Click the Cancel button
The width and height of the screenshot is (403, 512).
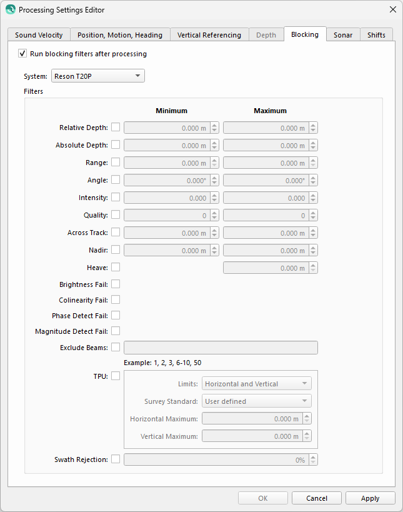coord(316,498)
